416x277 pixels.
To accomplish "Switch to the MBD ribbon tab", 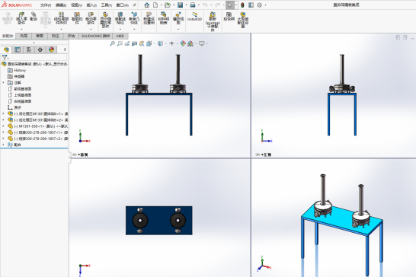I will point(120,36).
